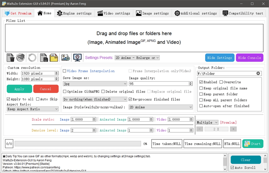Click the remove file trash icon
This screenshot has width=269, height=173.
(10, 58)
